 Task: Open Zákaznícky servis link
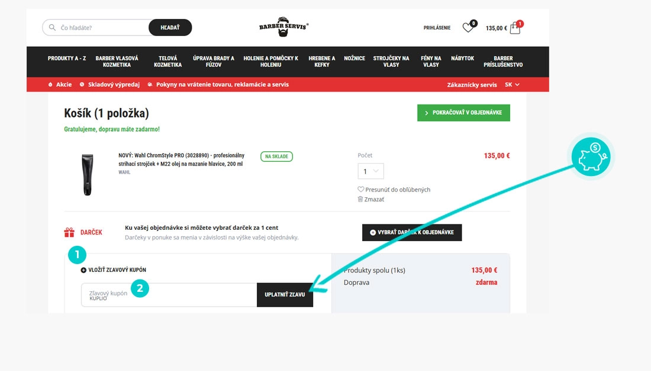coord(472,84)
